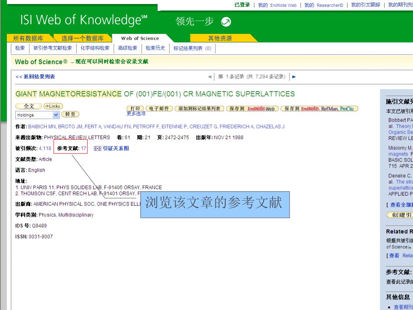The image size is (413, 310).
Task: Open 标记结果列表 (0)
Action: point(192,48)
